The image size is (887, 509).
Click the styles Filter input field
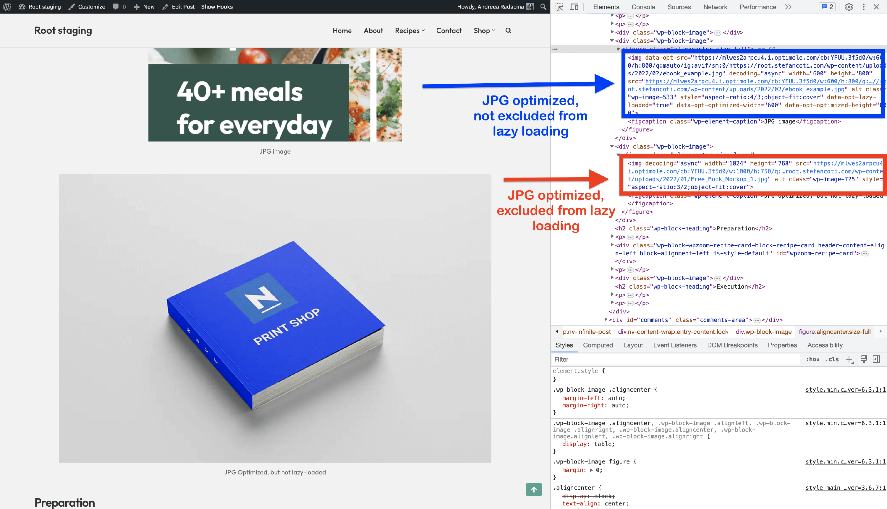coord(675,360)
